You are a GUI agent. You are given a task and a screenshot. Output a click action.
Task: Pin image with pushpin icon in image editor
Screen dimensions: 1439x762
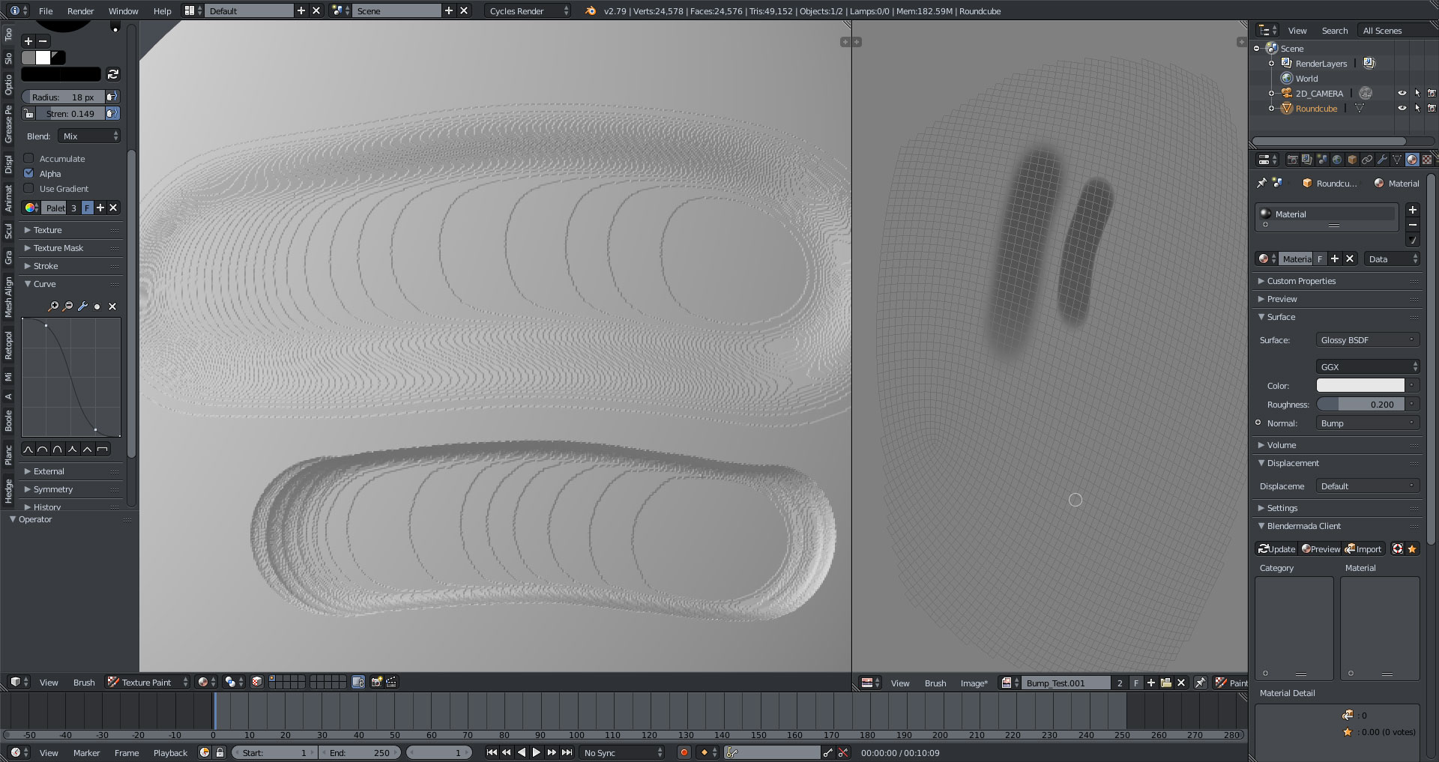point(1200,683)
